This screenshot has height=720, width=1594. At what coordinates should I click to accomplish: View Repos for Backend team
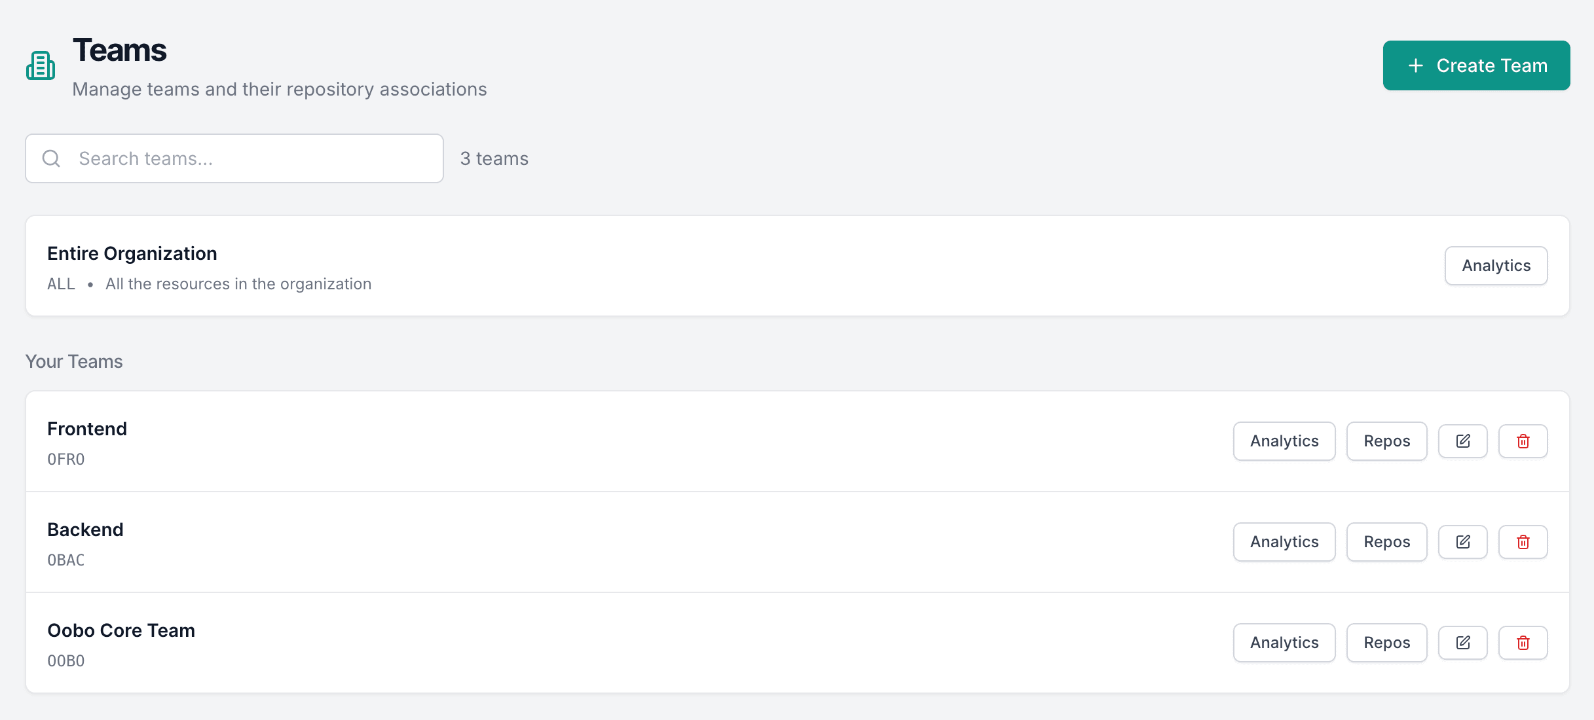pyautogui.click(x=1386, y=541)
